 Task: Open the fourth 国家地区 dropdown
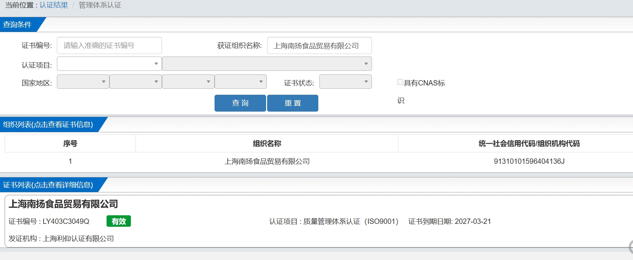point(241,82)
